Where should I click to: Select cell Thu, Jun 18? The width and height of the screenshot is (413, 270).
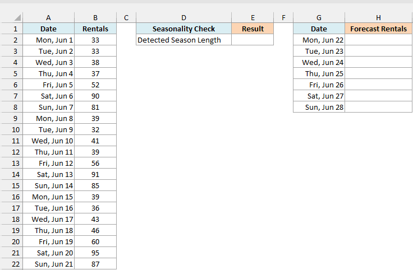coord(48,230)
